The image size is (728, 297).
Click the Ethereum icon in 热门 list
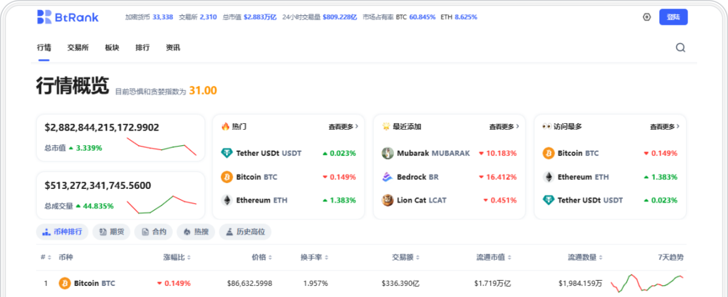(x=227, y=200)
